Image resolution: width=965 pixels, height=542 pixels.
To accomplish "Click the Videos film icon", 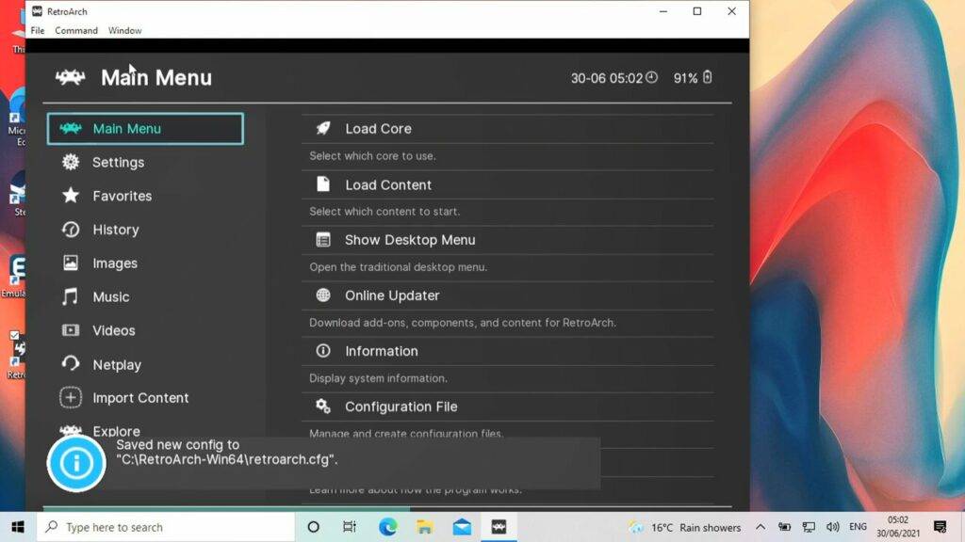I will 70,330.
